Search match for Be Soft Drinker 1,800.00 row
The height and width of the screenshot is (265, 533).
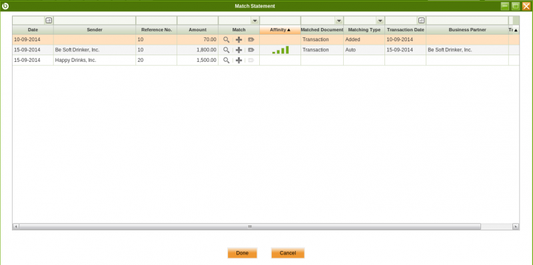click(226, 50)
